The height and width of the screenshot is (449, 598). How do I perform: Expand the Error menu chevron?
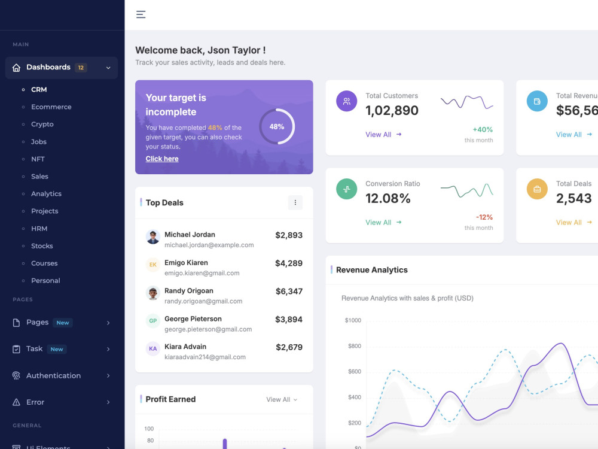tap(108, 402)
